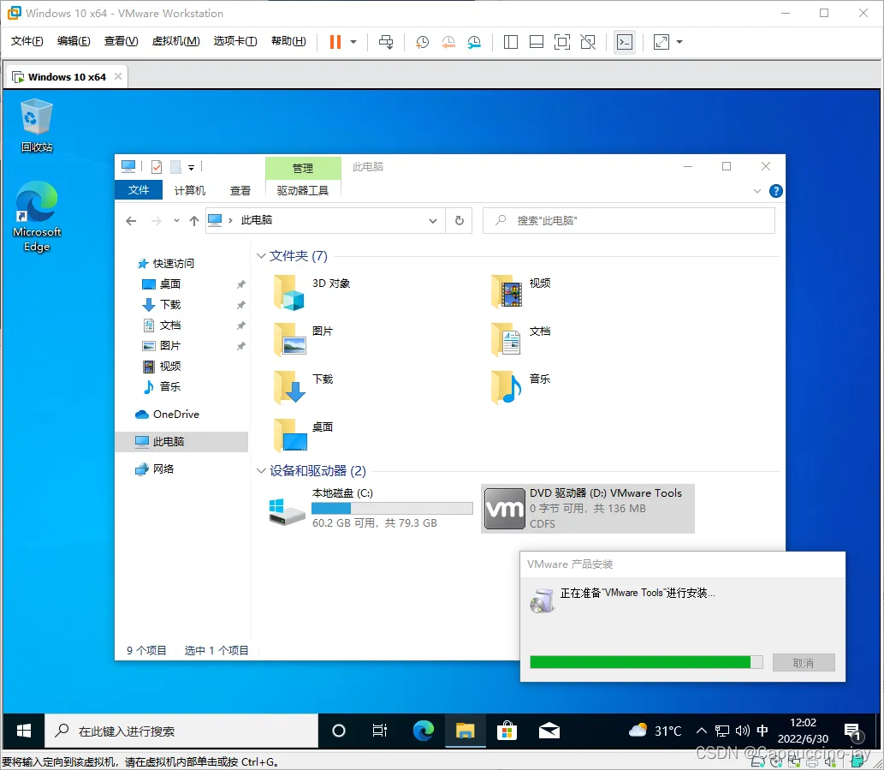Viewport: 884px width, 770px height.
Task: Click take snapshot clock icon
Action: pyautogui.click(x=422, y=42)
